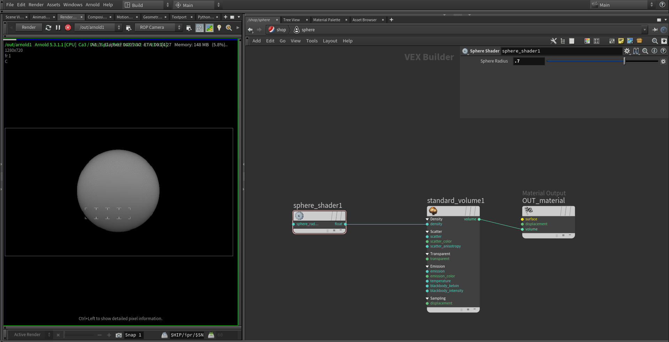This screenshot has height=342, width=669.
Task: Click the Render button
Action: pos(29,27)
